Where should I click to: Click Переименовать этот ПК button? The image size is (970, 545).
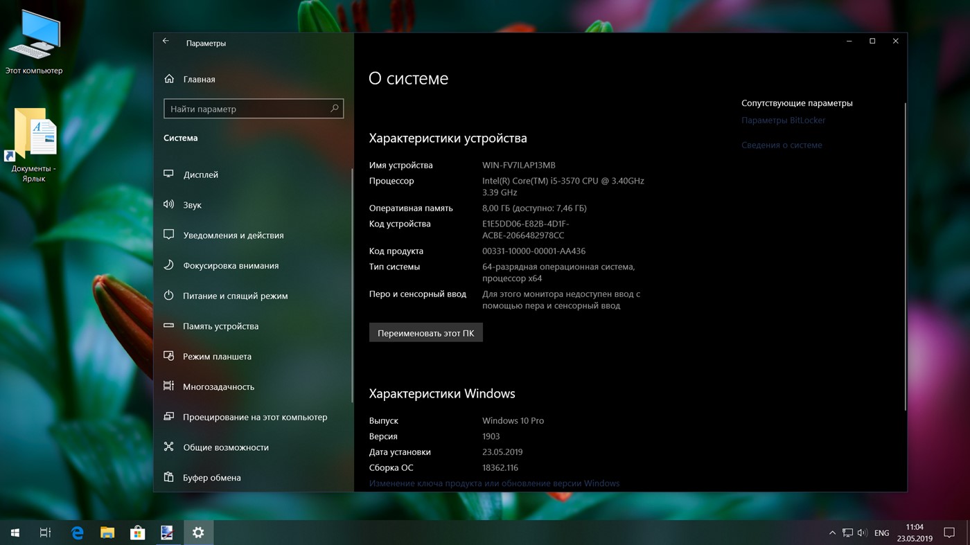pos(425,333)
